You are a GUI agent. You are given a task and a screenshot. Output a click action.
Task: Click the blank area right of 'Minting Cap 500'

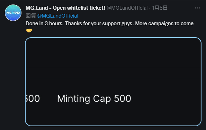click(165, 99)
